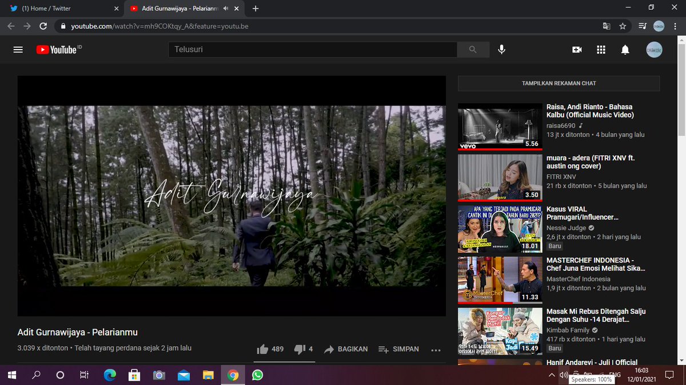
Task: Click the search magnifier button
Action: click(x=473, y=50)
